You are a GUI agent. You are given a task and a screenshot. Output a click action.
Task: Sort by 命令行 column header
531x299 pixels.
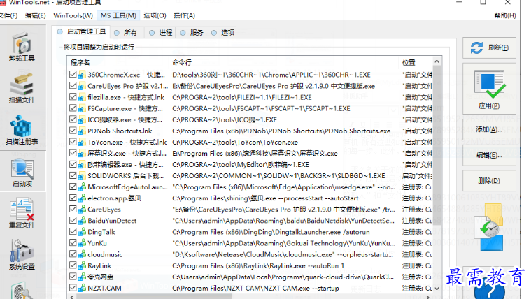pos(284,63)
